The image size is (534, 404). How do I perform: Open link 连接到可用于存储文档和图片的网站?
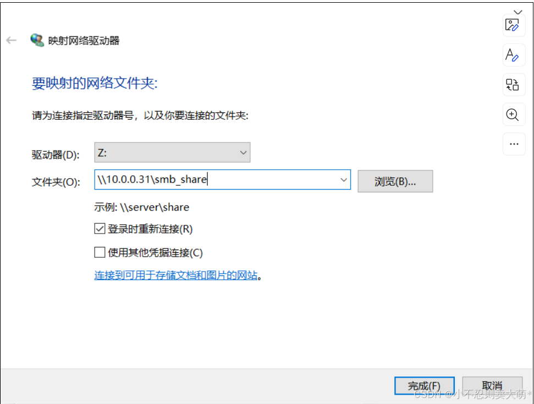point(176,275)
